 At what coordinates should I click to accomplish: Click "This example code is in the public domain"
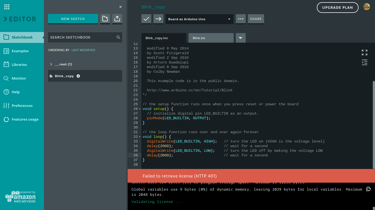(x=193, y=81)
